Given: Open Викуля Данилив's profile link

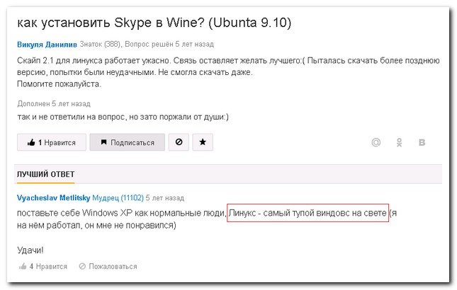Looking at the screenshot, I should tap(47, 45).
